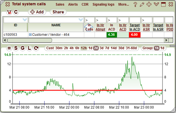Click the pencil edit icon in header
Screen dimensions: 176x113
pos(142,4)
